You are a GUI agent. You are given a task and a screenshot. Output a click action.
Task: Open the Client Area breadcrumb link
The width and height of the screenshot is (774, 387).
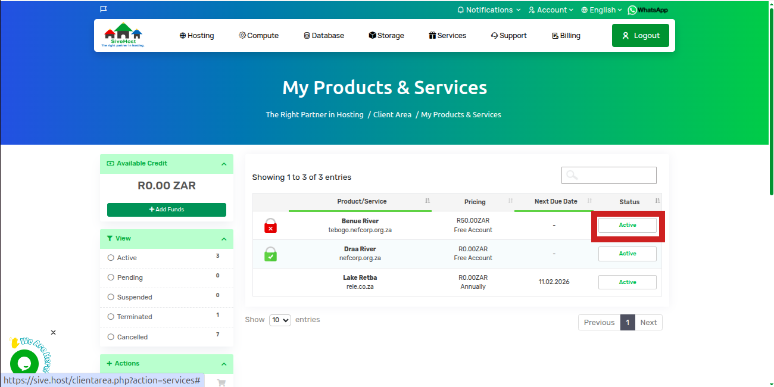[x=392, y=115]
